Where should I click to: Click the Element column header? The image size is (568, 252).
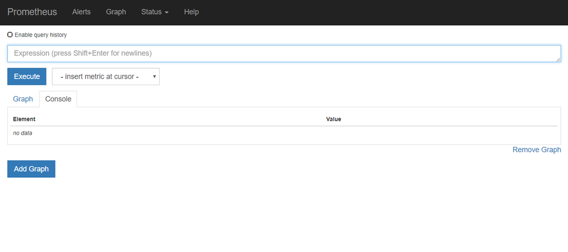click(24, 119)
